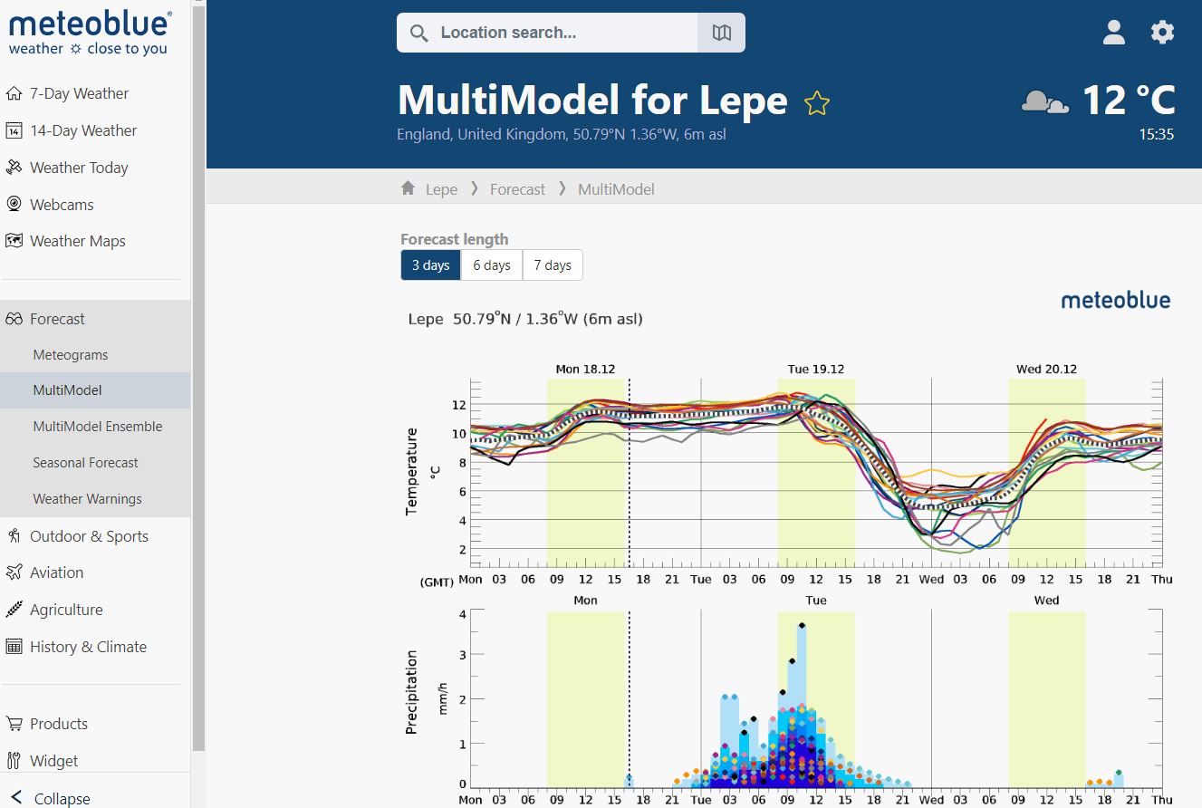Open the 7-Day Weather page
The height and width of the screenshot is (808, 1202).
click(80, 92)
